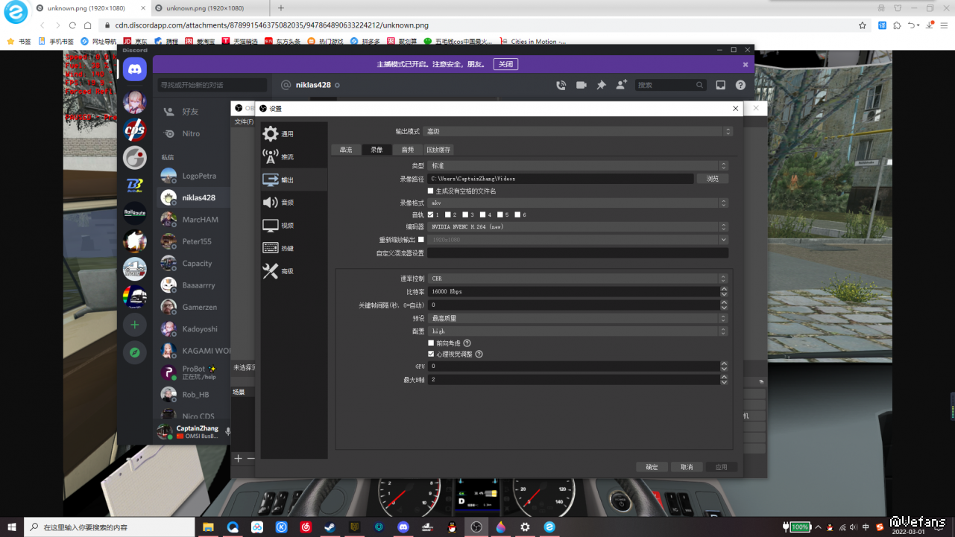
Task: Uncheck audio track 1 checkbox
Action: click(x=430, y=215)
